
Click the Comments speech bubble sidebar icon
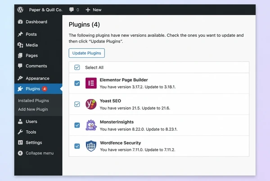click(x=20, y=66)
